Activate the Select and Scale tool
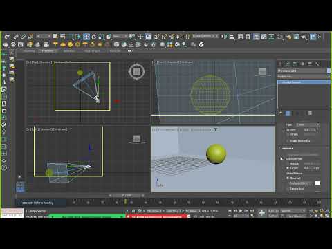332x249 pixels. pos(101,37)
